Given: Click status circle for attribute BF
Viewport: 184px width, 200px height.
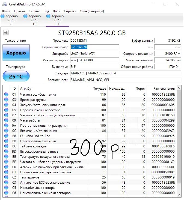Looking at the screenshot, I should click(6, 162).
